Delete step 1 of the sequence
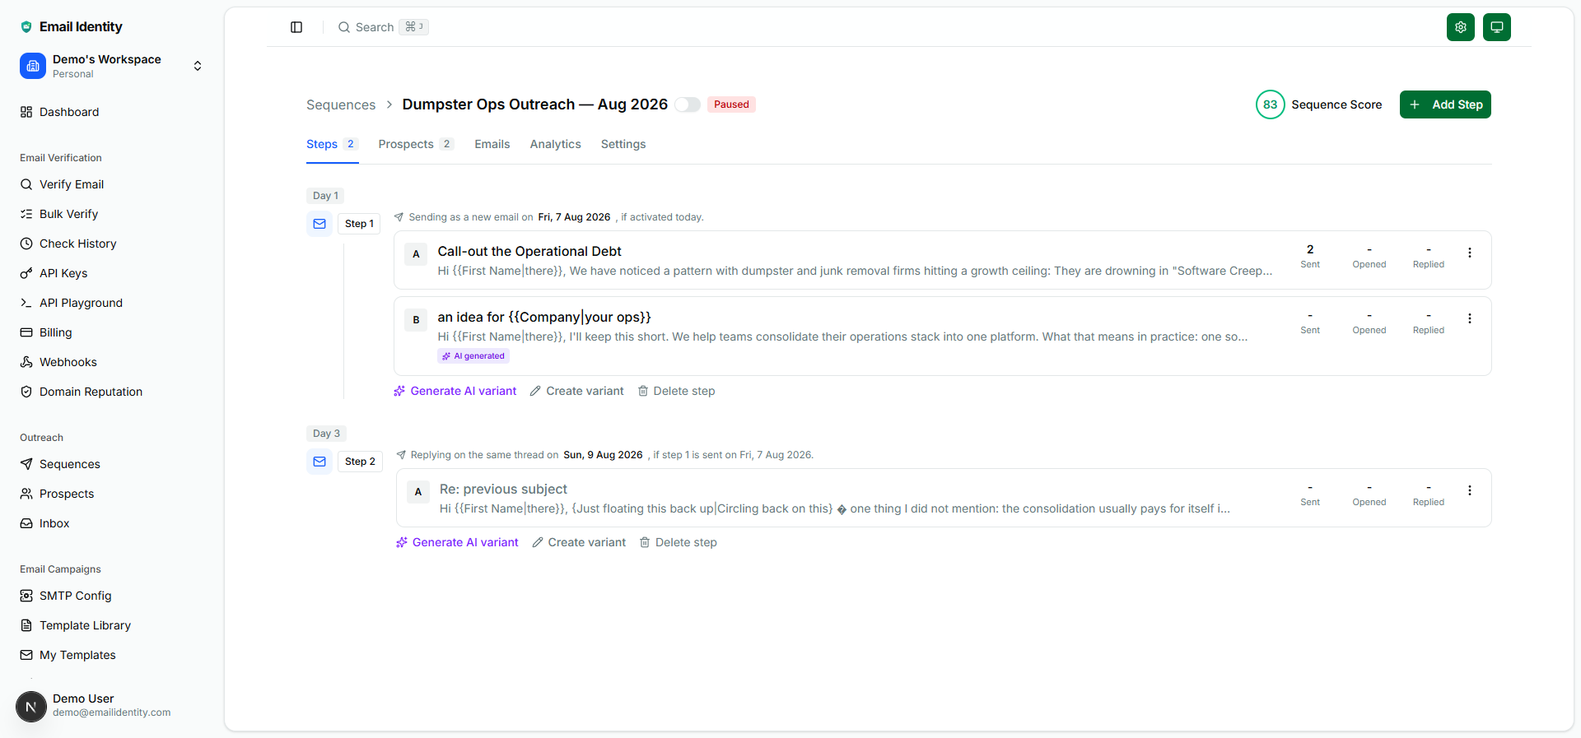 676,391
